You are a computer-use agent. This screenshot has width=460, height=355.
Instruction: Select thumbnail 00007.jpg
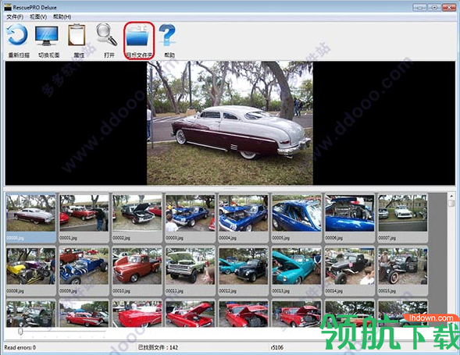(403, 218)
